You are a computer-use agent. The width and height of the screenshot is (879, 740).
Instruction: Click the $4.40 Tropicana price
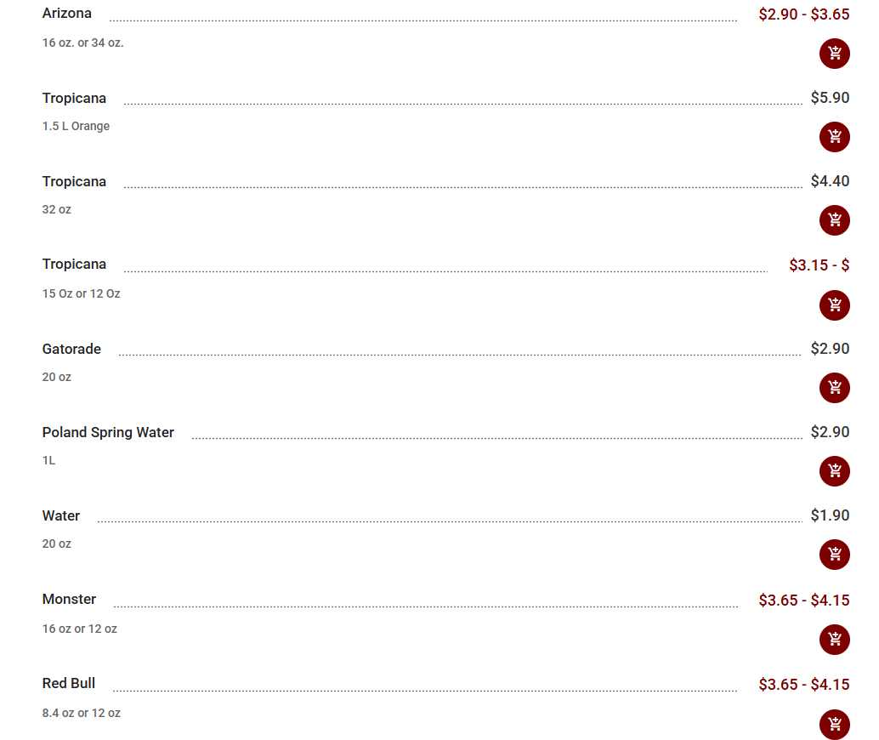(x=830, y=181)
